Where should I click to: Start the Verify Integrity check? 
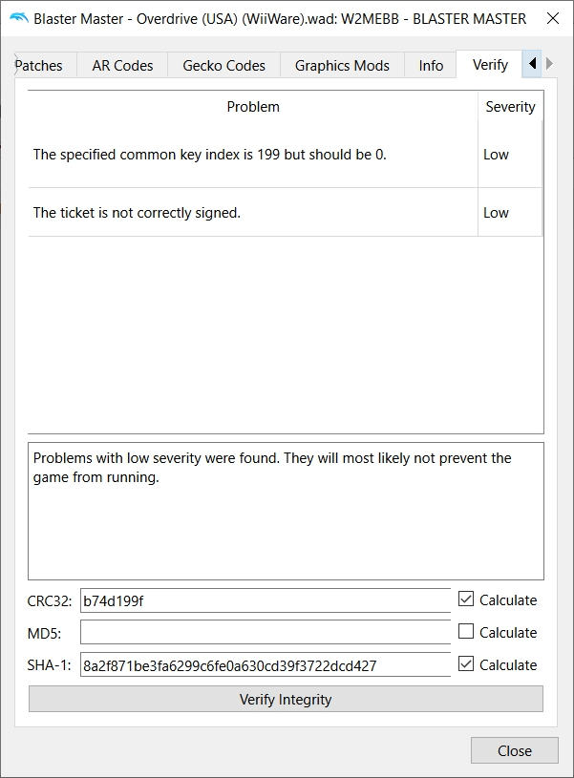[x=286, y=699]
